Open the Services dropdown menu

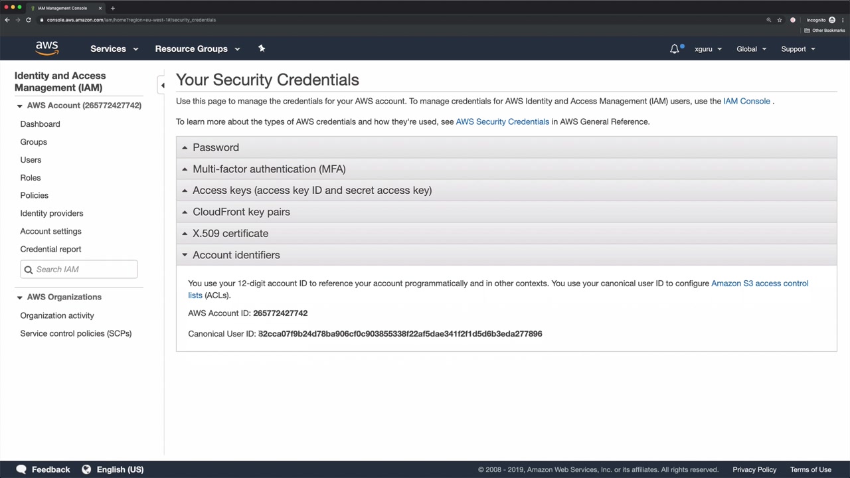pos(114,48)
